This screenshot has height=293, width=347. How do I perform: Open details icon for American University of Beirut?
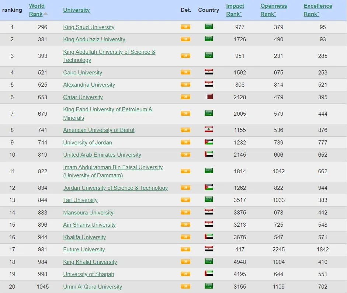click(x=185, y=130)
